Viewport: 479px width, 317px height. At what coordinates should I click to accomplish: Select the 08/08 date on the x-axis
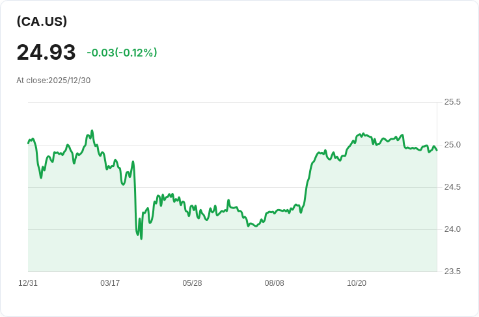point(274,283)
